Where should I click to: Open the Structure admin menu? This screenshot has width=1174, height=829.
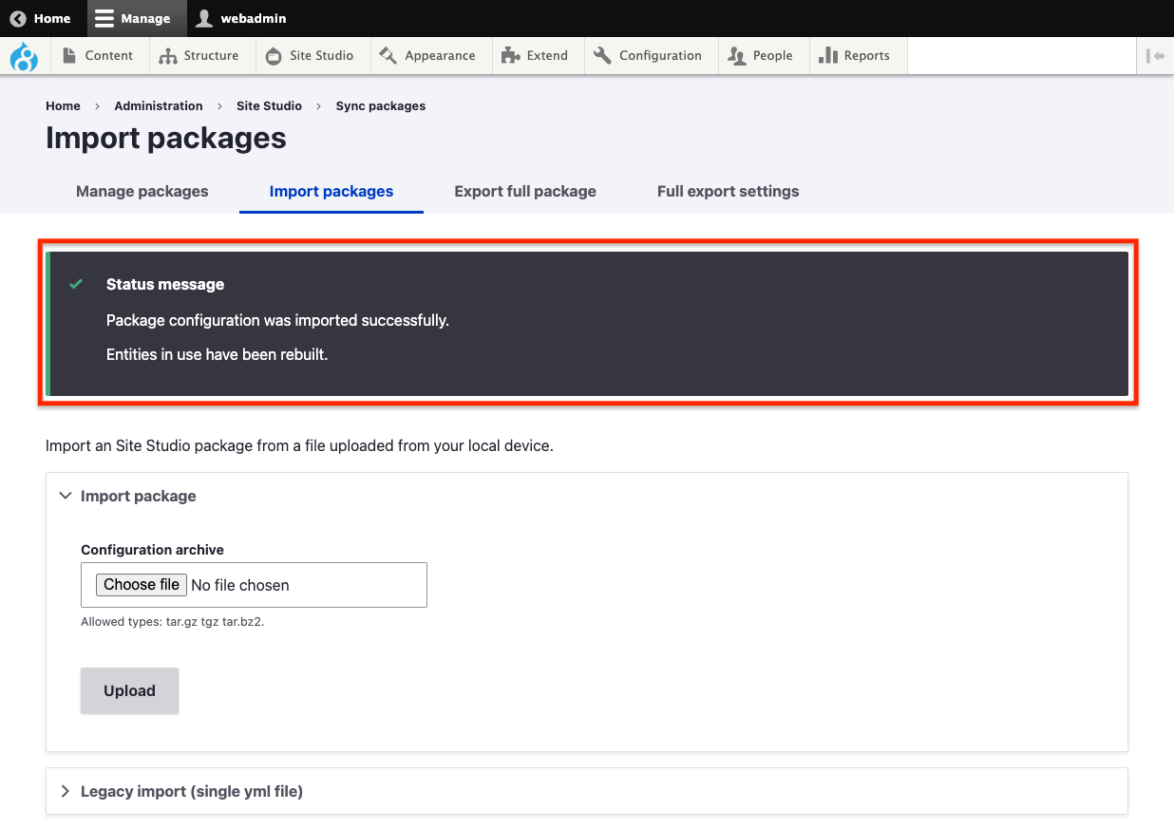pyautogui.click(x=199, y=56)
